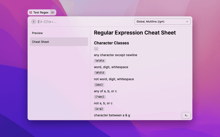Viewport: 220px width, 137px height.
Task: Click the [abc] code snippet
Action: [x=99, y=85]
